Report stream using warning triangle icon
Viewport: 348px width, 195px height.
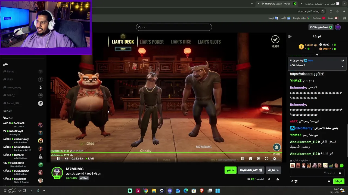pos(278,179)
